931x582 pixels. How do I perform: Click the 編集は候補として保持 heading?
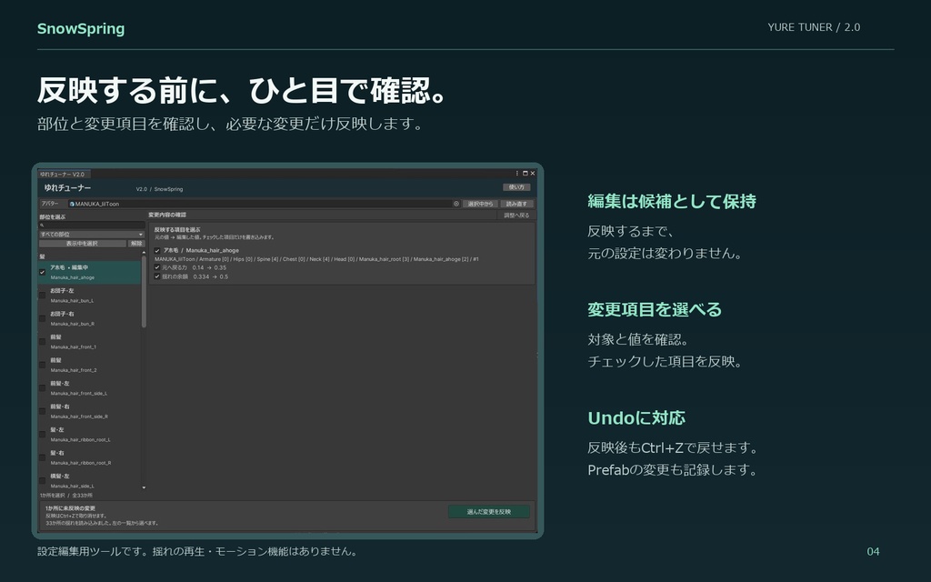click(x=672, y=201)
